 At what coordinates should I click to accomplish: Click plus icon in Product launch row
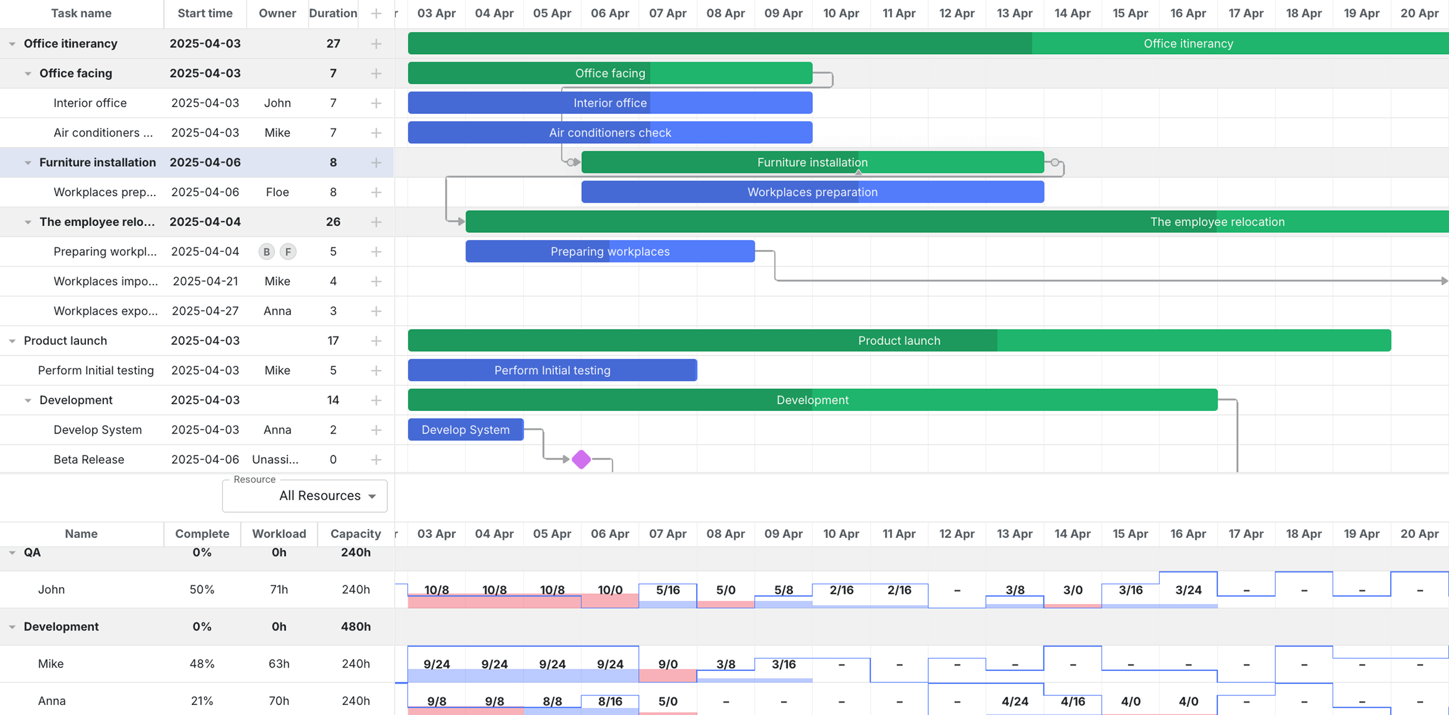click(x=376, y=341)
